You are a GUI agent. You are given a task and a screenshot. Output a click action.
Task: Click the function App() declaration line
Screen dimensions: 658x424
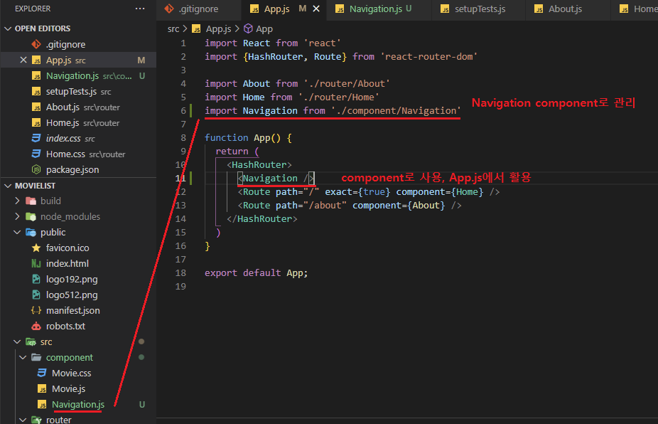248,138
